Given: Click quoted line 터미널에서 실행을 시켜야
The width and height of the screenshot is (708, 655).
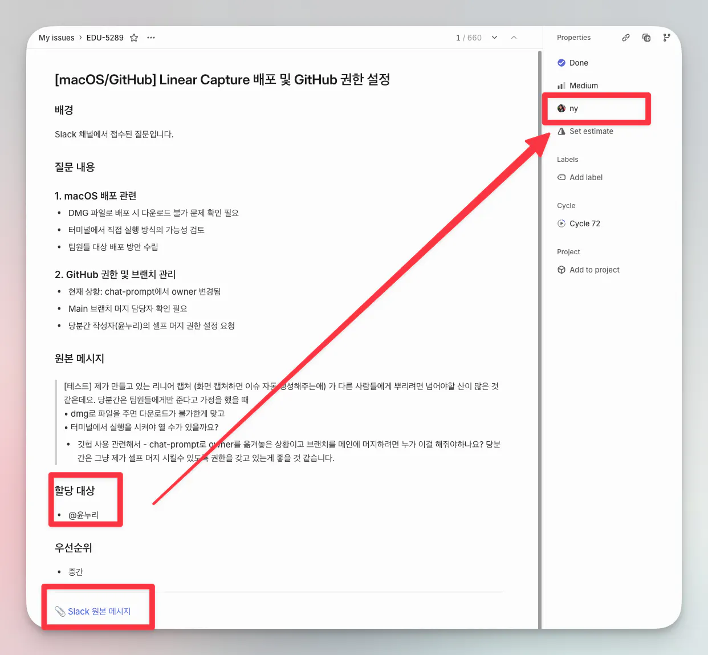Looking at the screenshot, I should [x=141, y=428].
